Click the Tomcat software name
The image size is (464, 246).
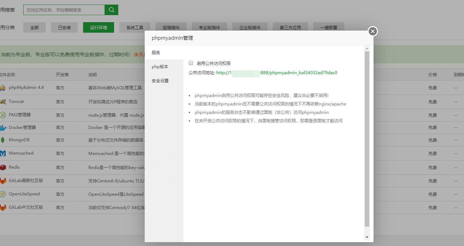17,102
